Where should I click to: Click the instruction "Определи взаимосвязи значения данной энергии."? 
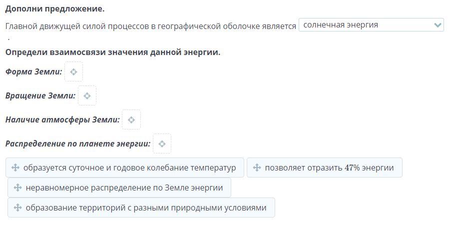point(113,52)
